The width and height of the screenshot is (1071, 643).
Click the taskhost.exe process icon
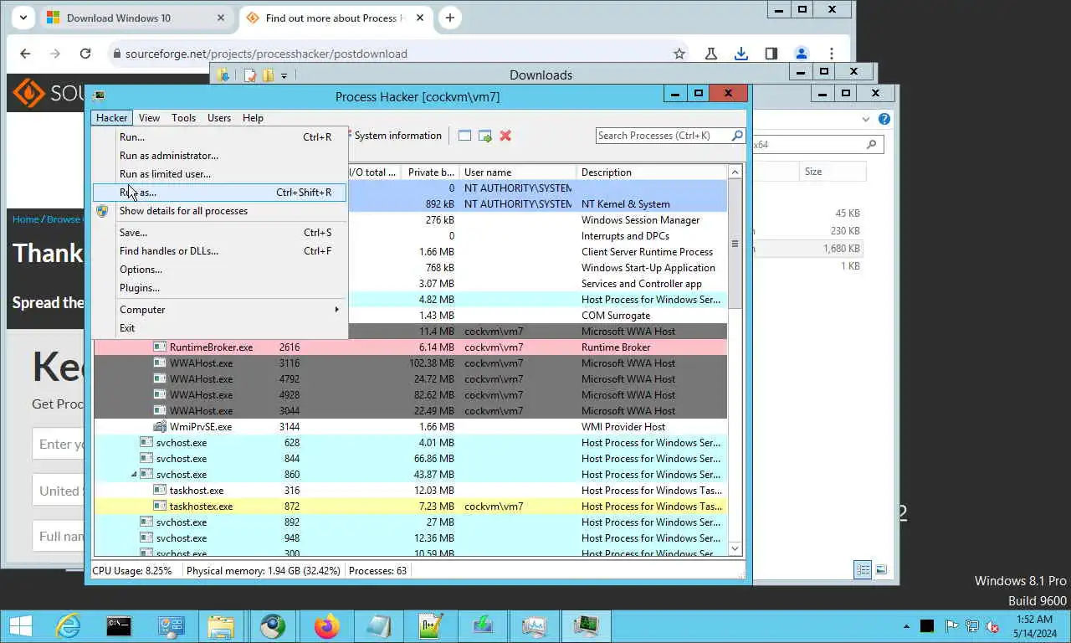(160, 490)
